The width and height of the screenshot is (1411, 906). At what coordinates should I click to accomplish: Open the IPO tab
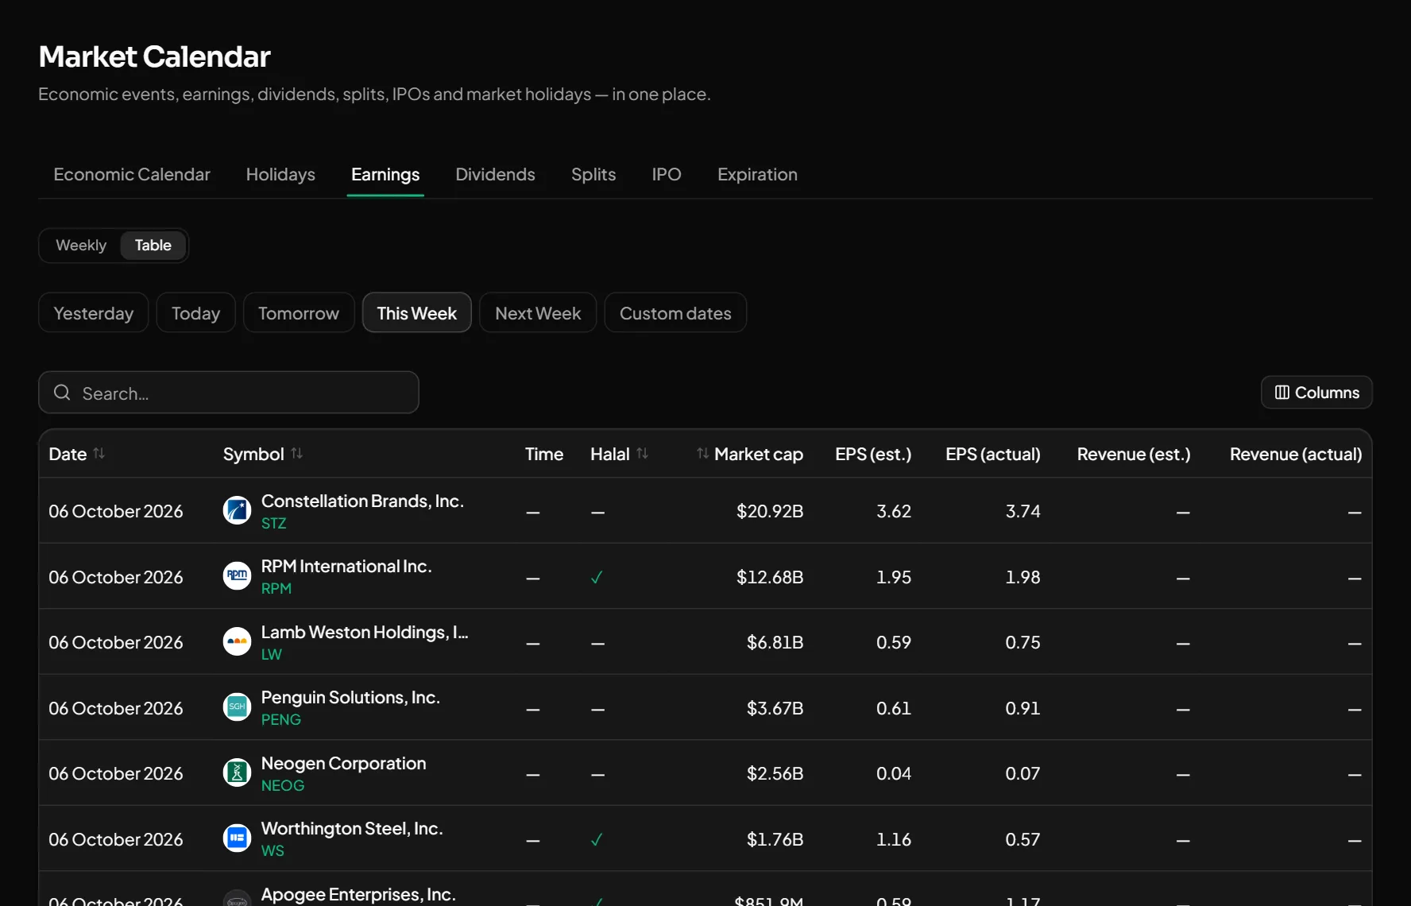pyautogui.click(x=667, y=174)
